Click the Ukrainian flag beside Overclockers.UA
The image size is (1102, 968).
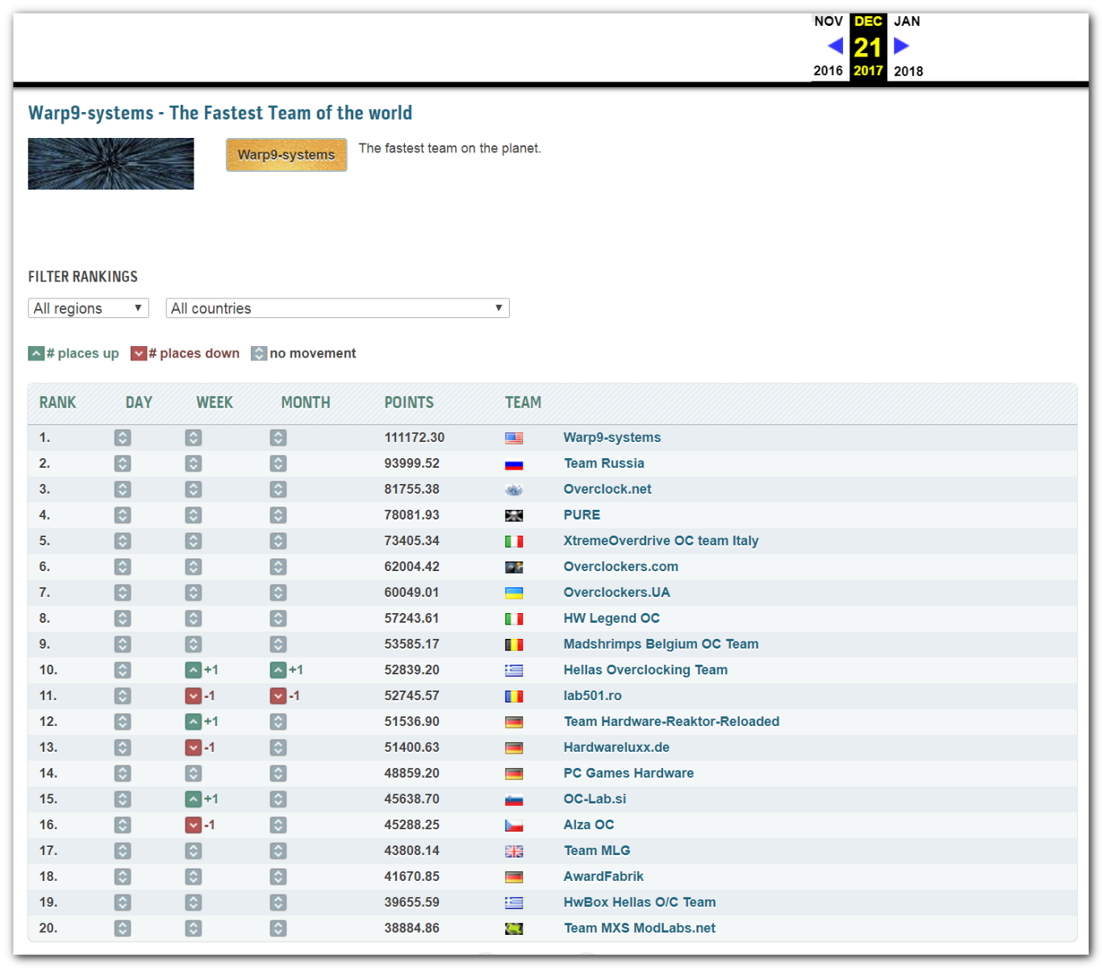click(514, 593)
